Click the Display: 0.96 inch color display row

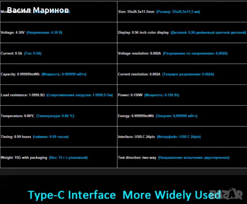(x=181, y=33)
